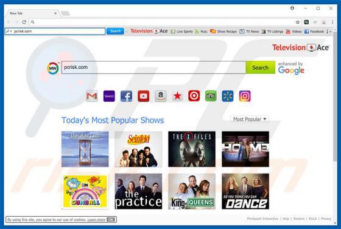Image resolution: width=341 pixels, height=229 pixels.
Task: Open The X-Files show thumbnail
Action: click(192, 149)
